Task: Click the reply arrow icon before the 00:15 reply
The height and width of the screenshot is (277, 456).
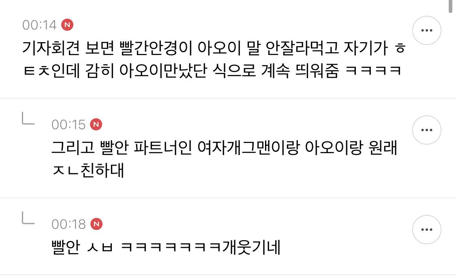Action: point(28,118)
